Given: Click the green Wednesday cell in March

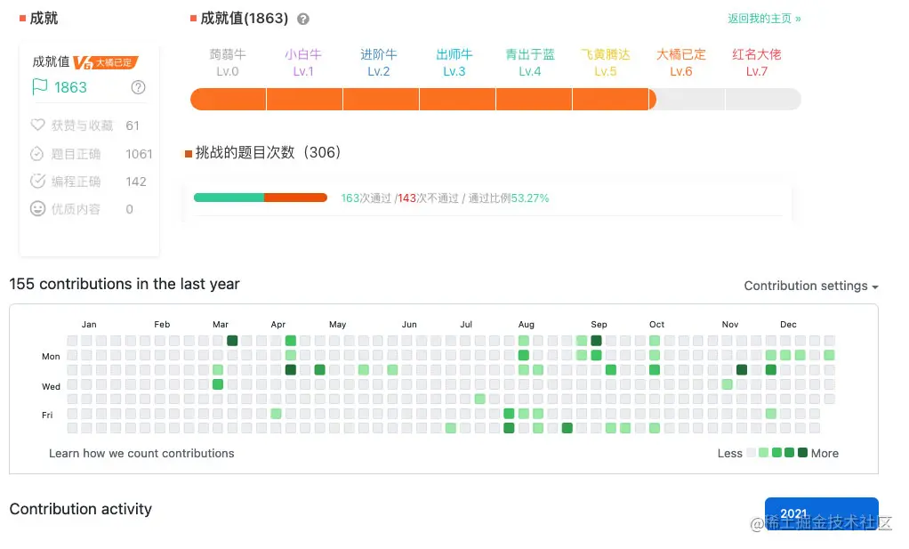Looking at the screenshot, I should (218, 383).
